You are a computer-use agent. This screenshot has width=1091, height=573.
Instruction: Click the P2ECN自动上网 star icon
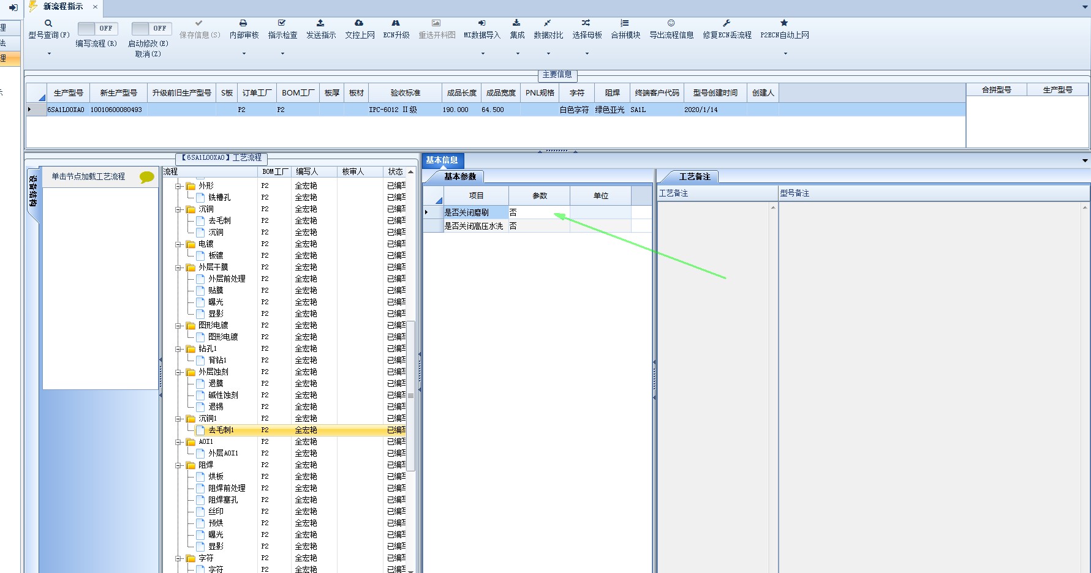tap(784, 23)
